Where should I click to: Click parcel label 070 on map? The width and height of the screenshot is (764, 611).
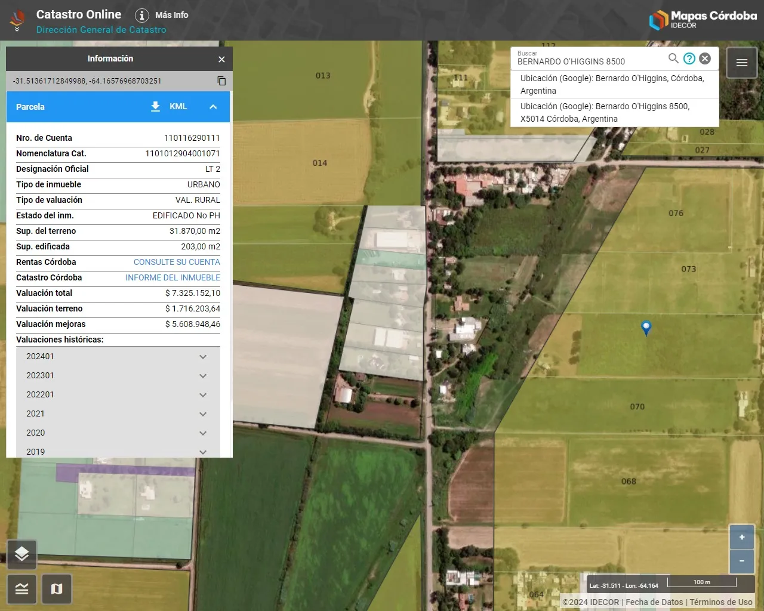(x=637, y=407)
